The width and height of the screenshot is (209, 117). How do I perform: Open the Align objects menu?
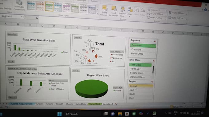[130, 12]
